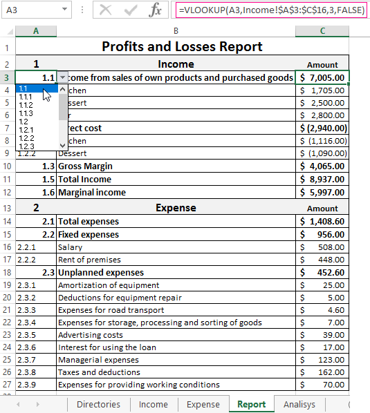Click the $ 1,705.00 cell
Screen dimensions: 370x413
pos(322,90)
